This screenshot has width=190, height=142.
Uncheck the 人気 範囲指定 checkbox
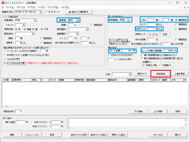point(176,20)
